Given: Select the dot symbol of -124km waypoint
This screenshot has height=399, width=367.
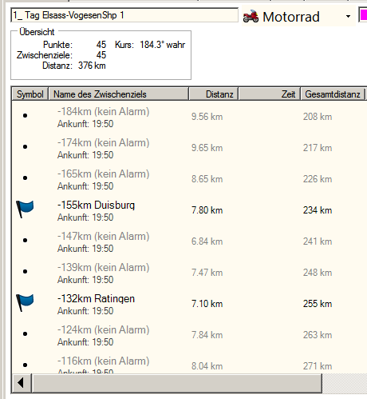Looking at the screenshot, I should (x=25, y=333).
